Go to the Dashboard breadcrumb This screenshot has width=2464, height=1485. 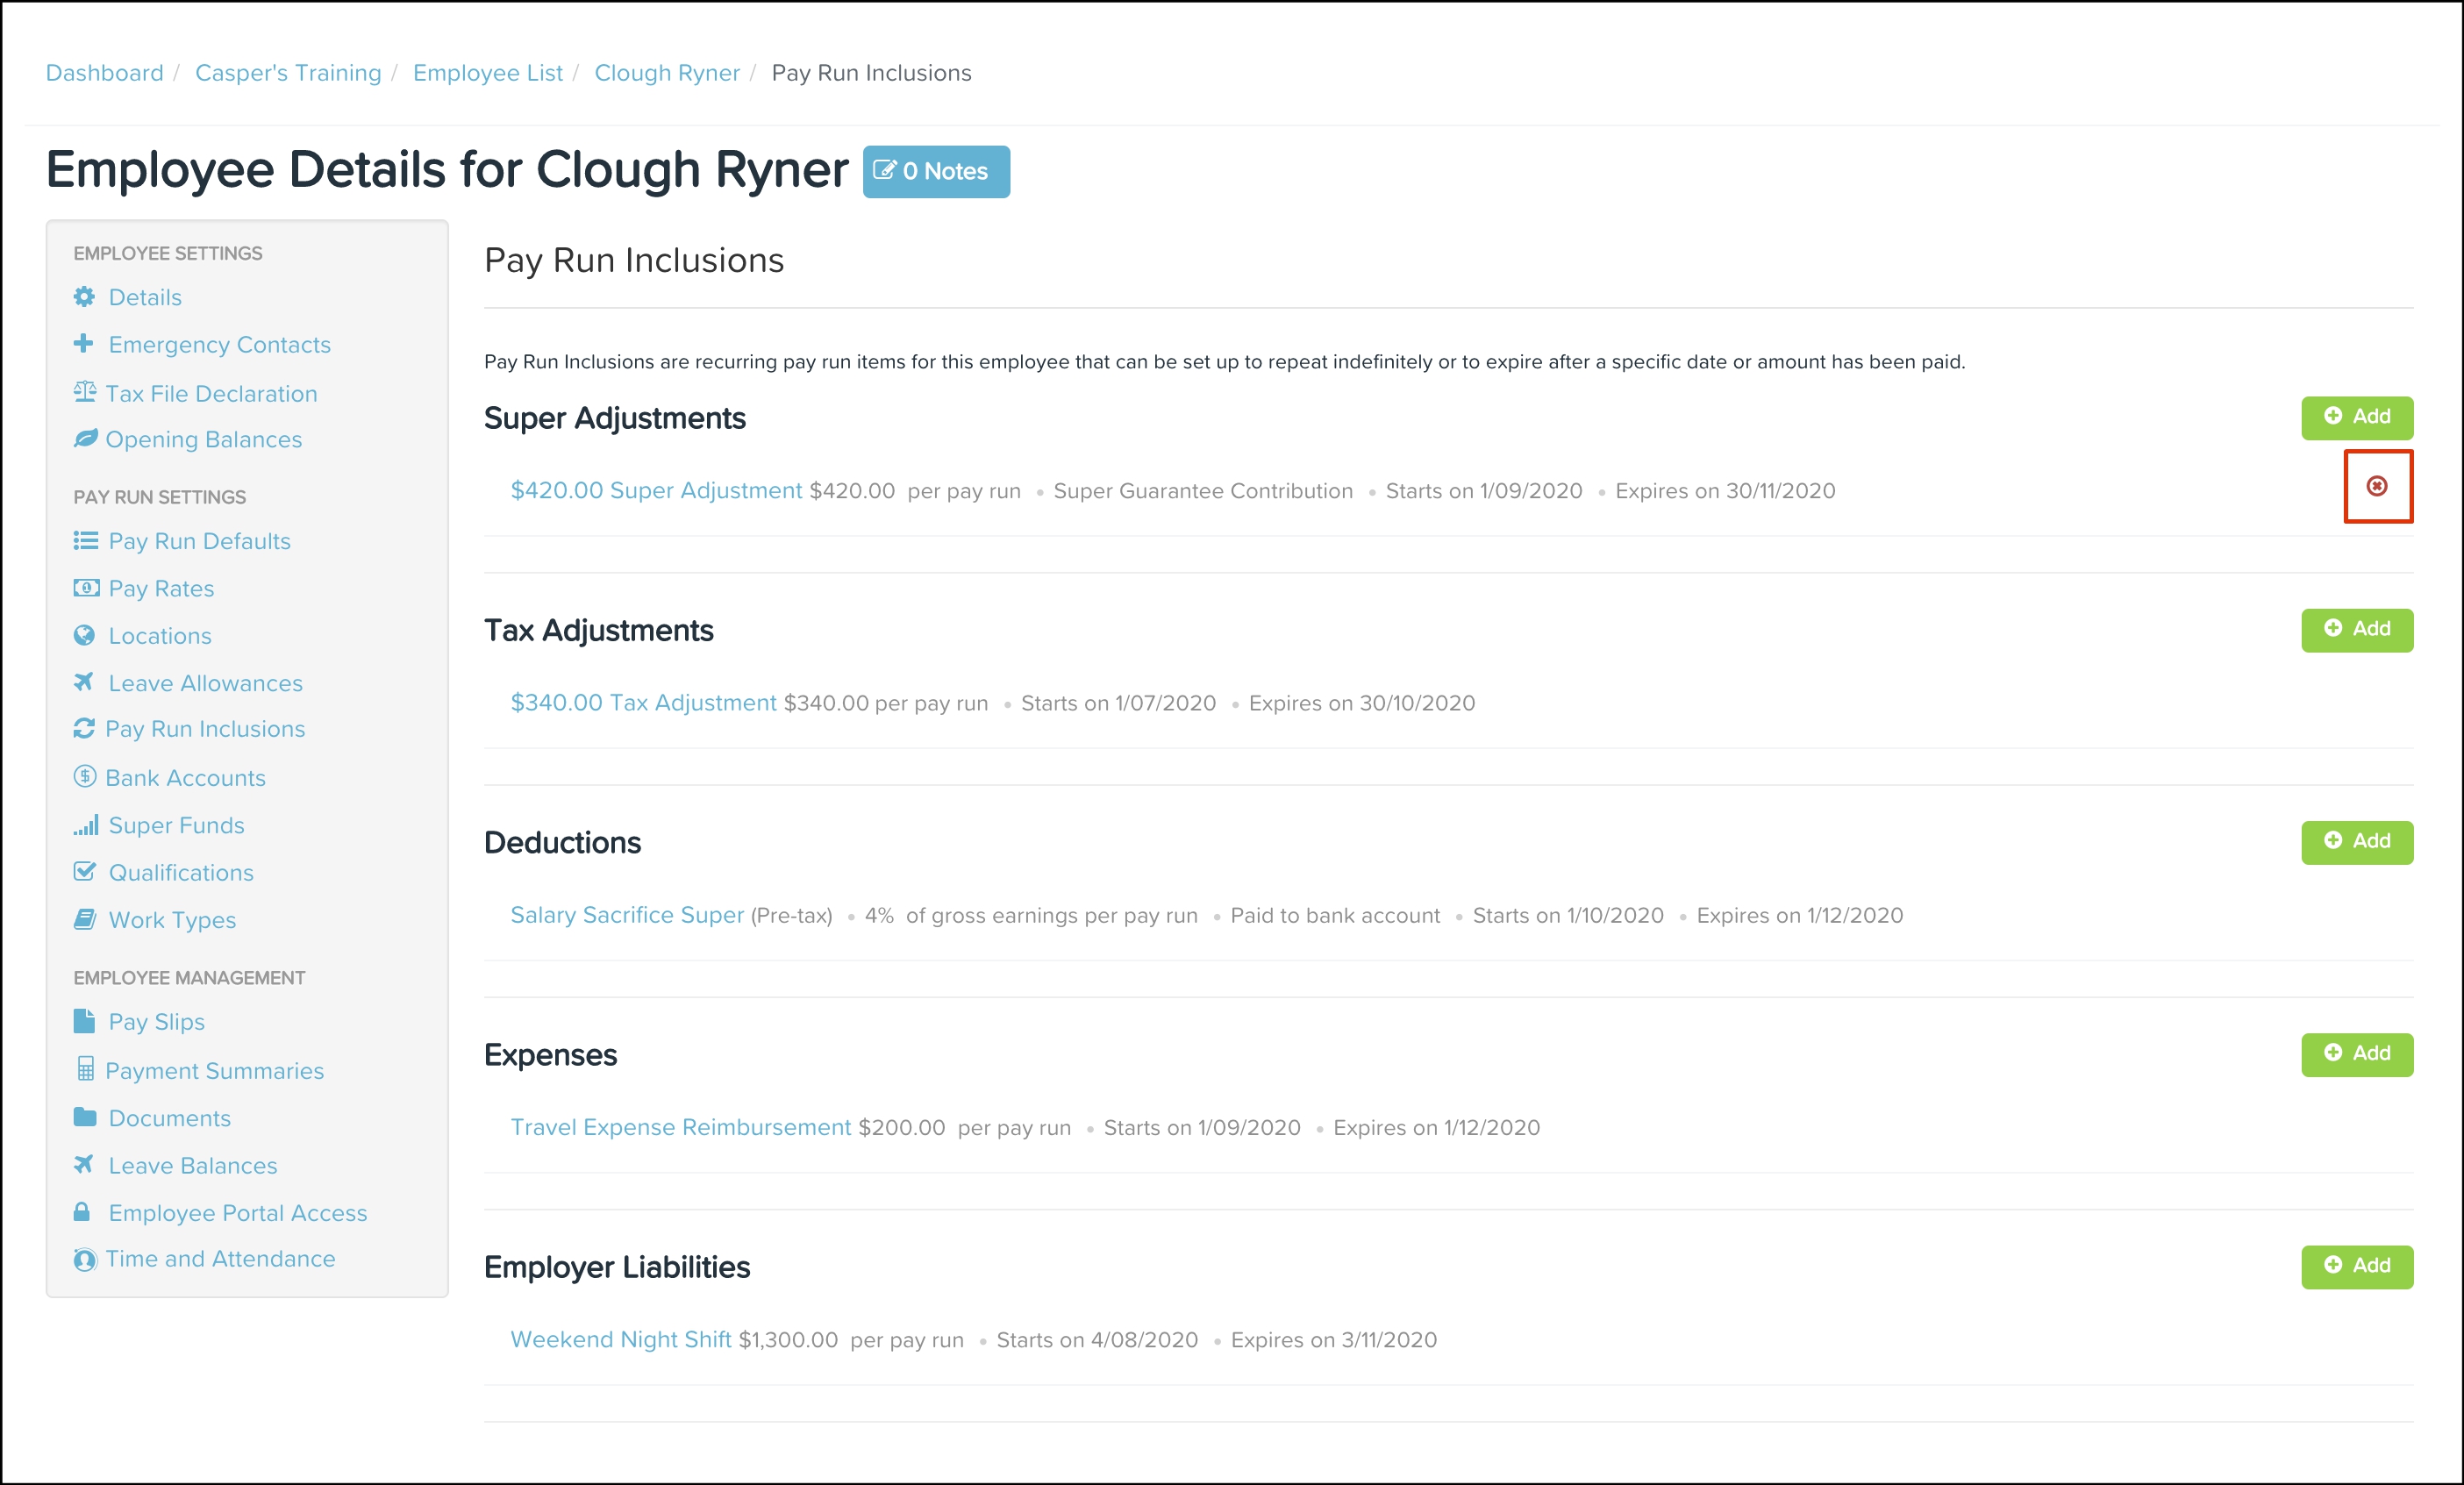[x=104, y=73]
